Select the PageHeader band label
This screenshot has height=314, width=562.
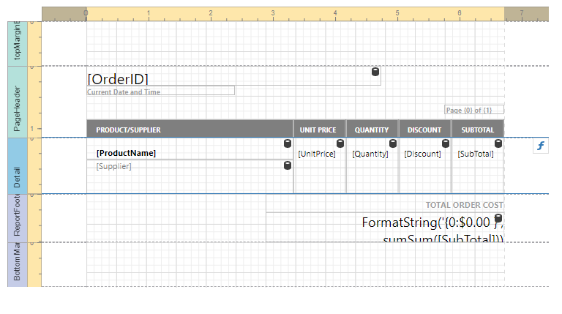(x=18, y=102)
